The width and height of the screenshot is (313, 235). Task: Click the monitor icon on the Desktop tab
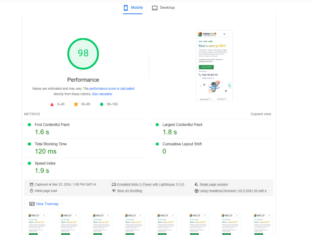click(x=155, y=8)
